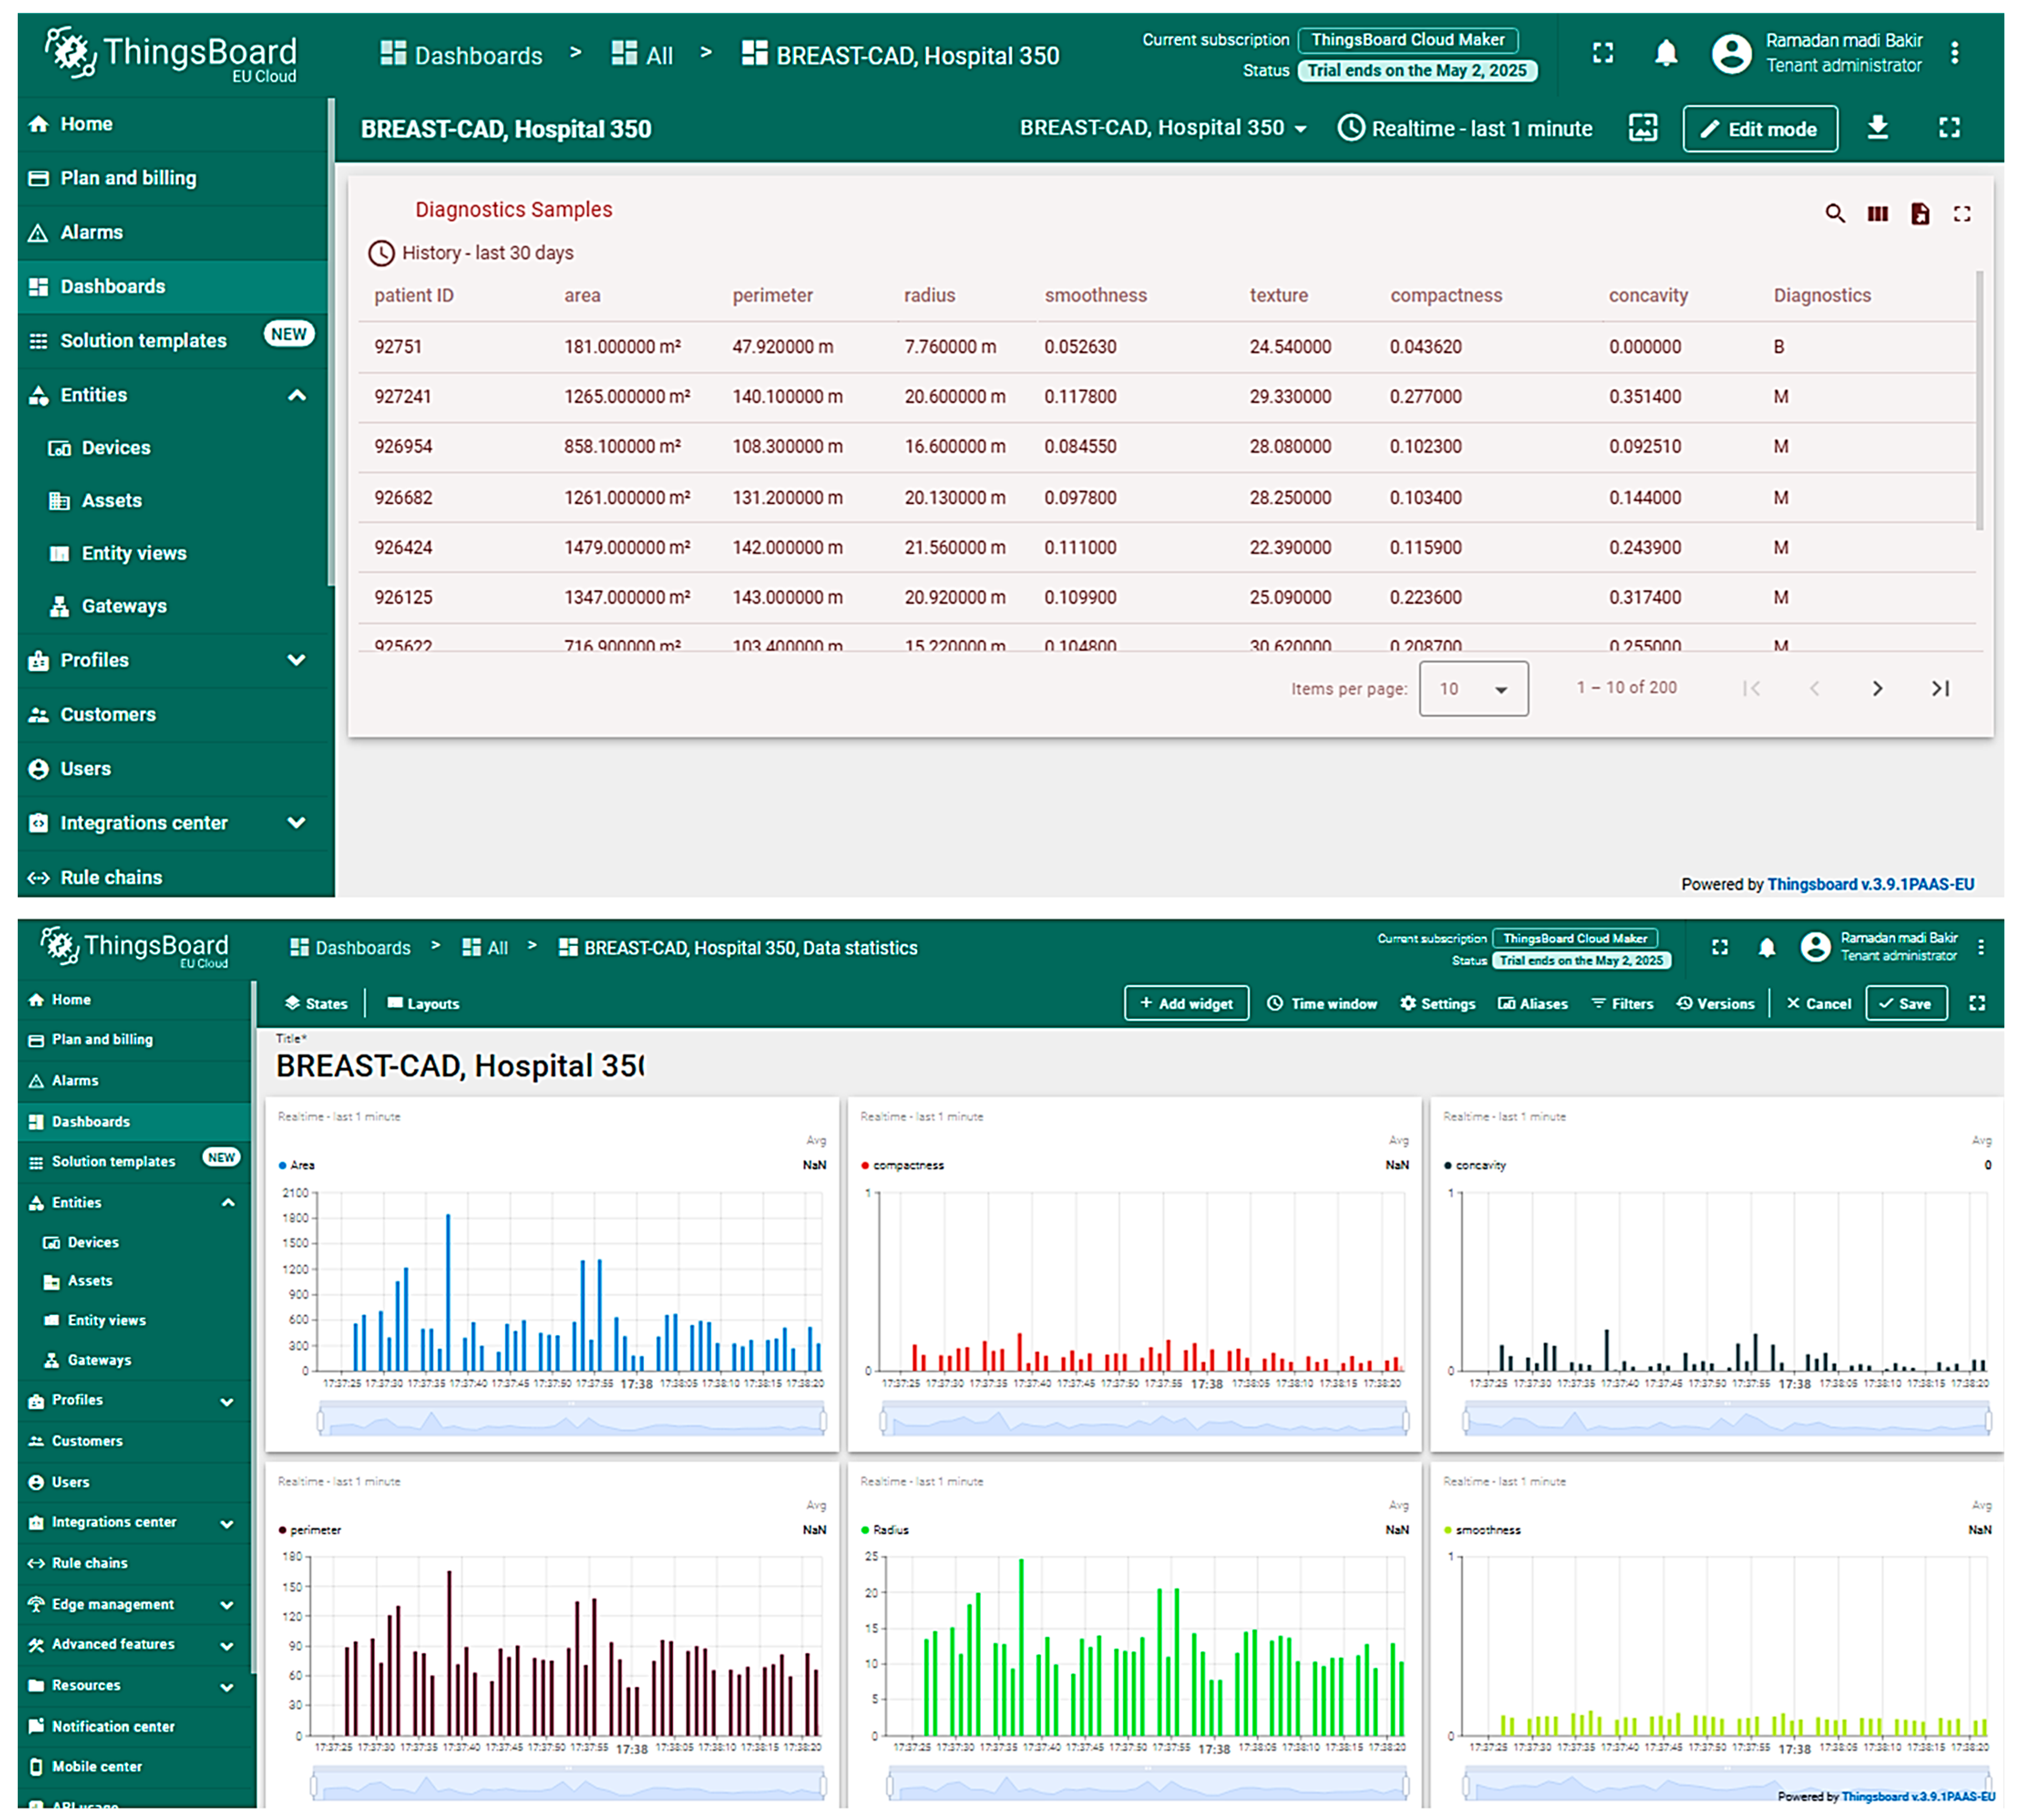
Task: Open Thingsboard v.3.9.1PAAS-EU link in top window
Action: coord(1870,884)
